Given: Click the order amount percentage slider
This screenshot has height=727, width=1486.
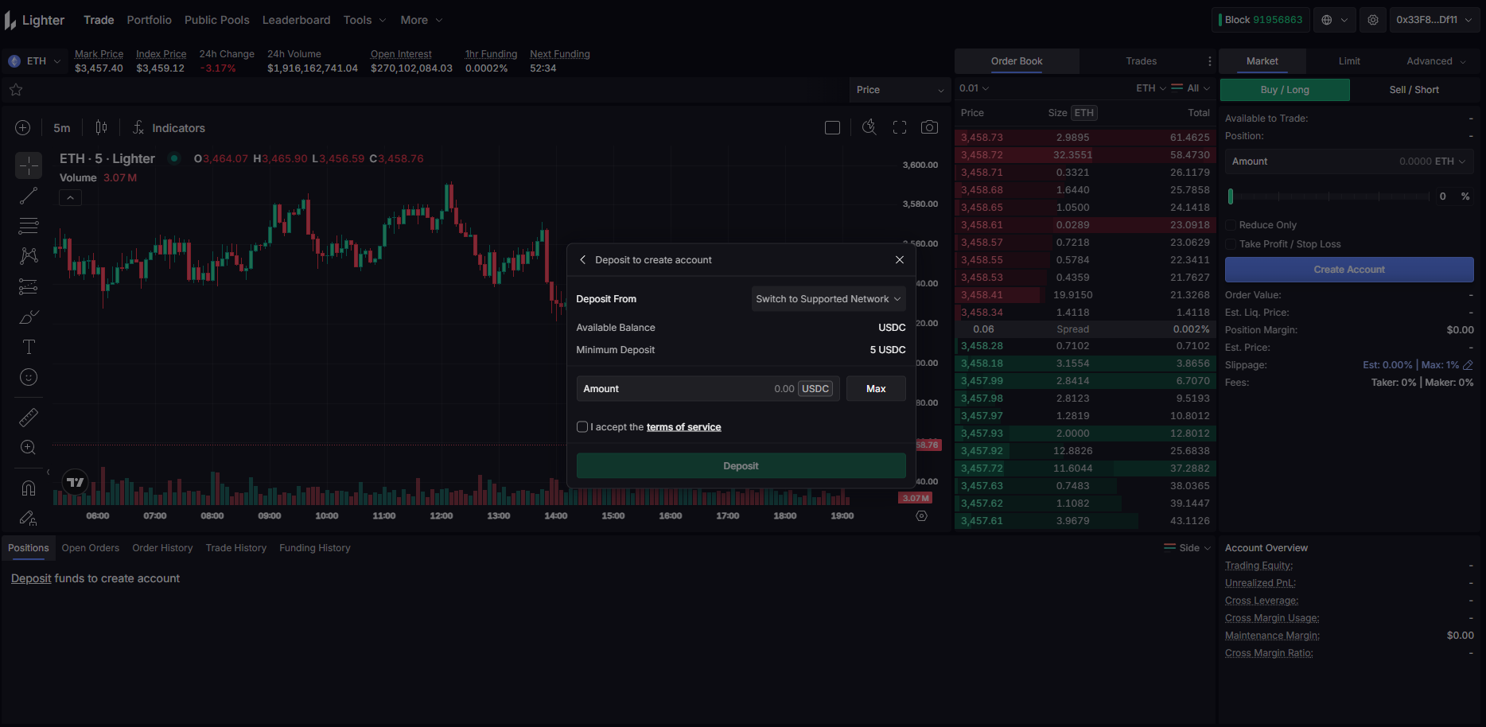Looking at the screenshot, I should (1328, 196).
